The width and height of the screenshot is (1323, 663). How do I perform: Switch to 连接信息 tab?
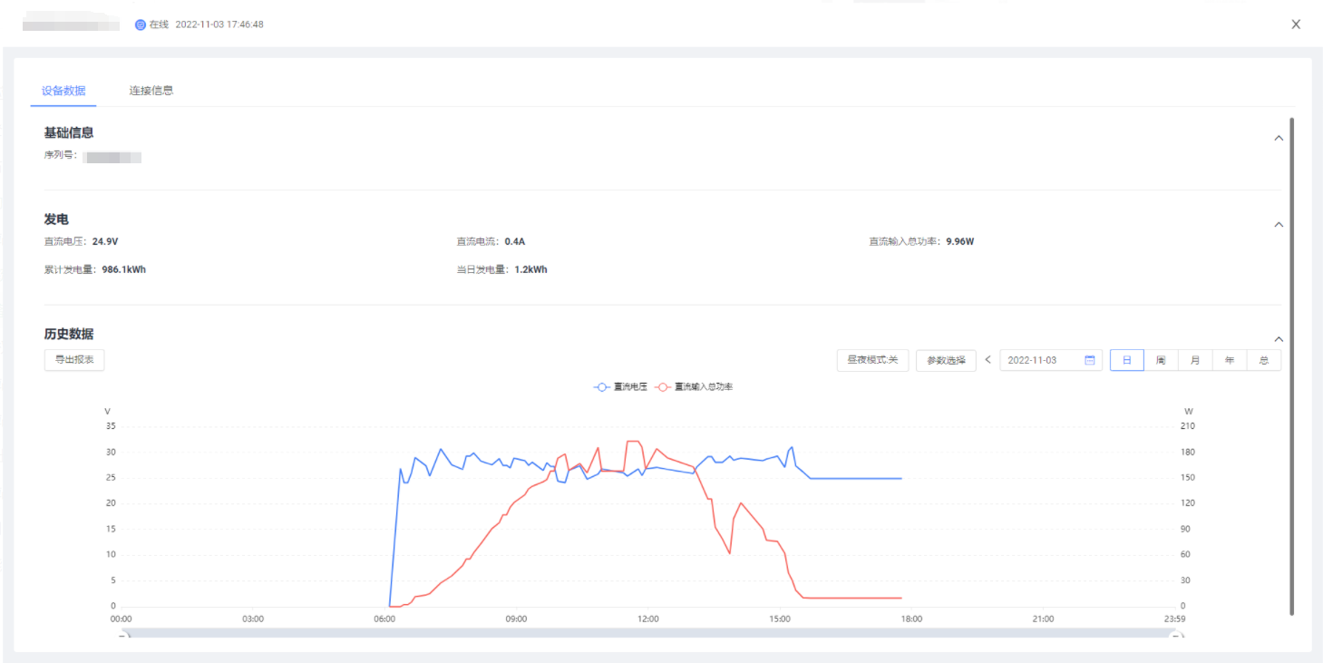(x=151, y=91)
